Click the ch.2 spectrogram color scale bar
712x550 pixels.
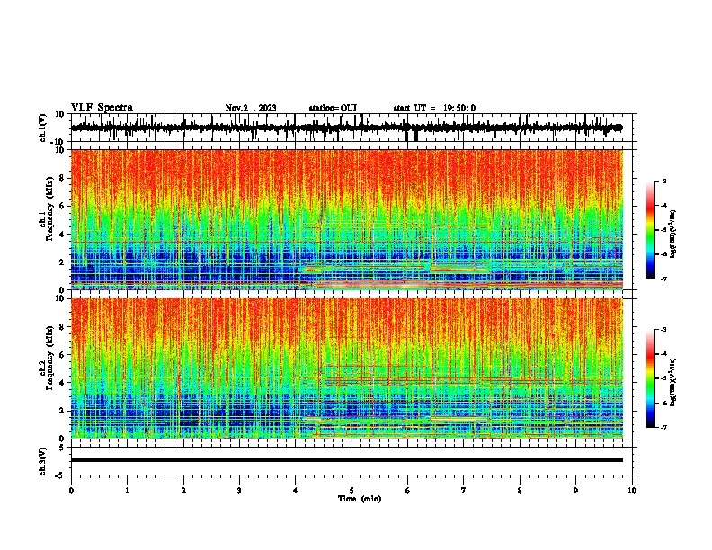pos(650,378)
